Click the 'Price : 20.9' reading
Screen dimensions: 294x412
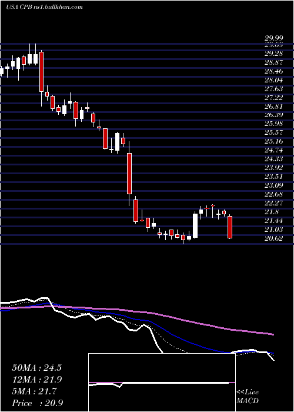pos(37,403)
